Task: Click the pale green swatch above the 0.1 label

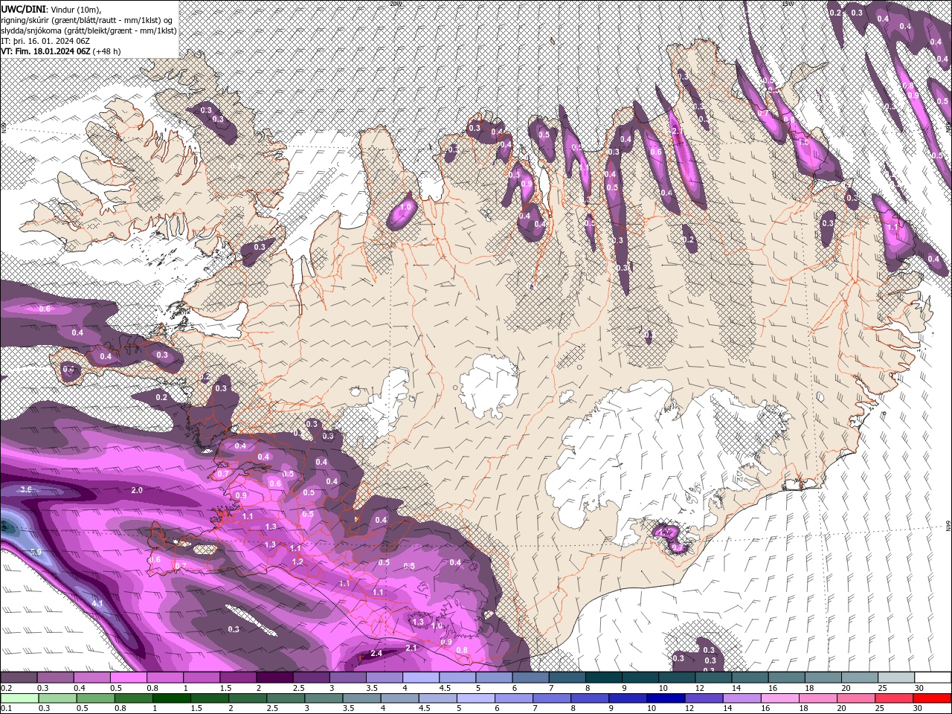Action: pyautogui.click(x=19, y=698)
